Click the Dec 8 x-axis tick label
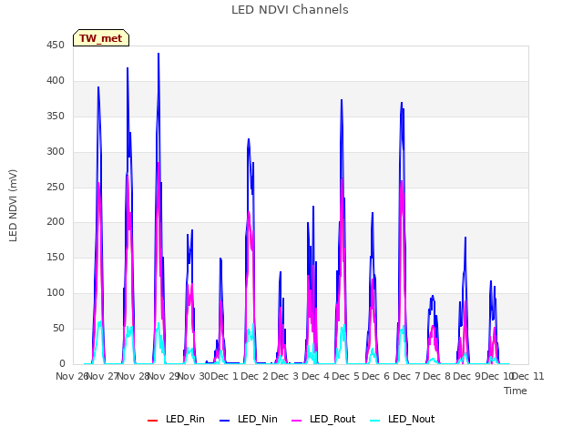This screenshot has height=437, width=583. coord(437,376)
